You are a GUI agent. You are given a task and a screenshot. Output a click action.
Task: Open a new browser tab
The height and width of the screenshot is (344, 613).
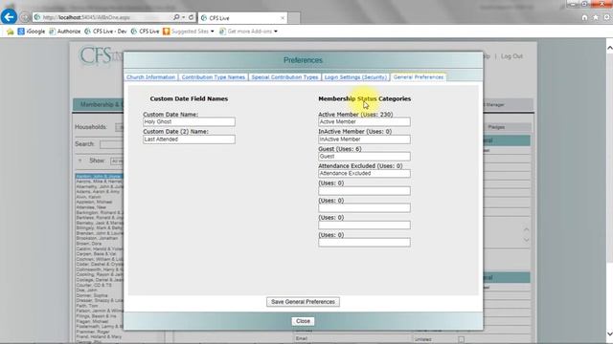click(x=294, y=18)
